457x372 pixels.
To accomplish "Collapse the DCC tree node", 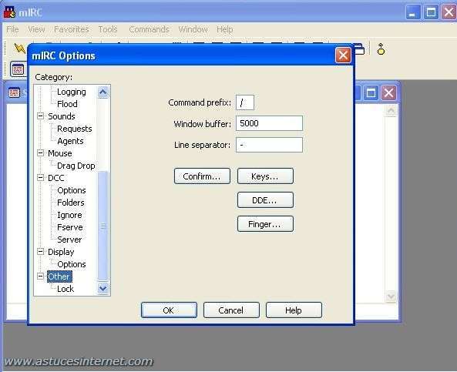I will coord(41,178).
